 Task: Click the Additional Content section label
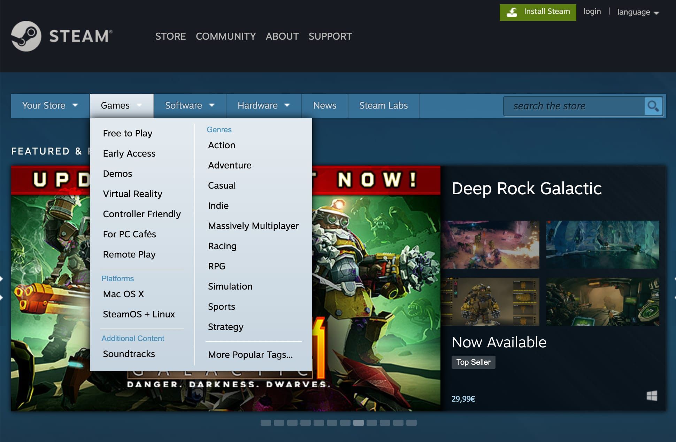133,338
